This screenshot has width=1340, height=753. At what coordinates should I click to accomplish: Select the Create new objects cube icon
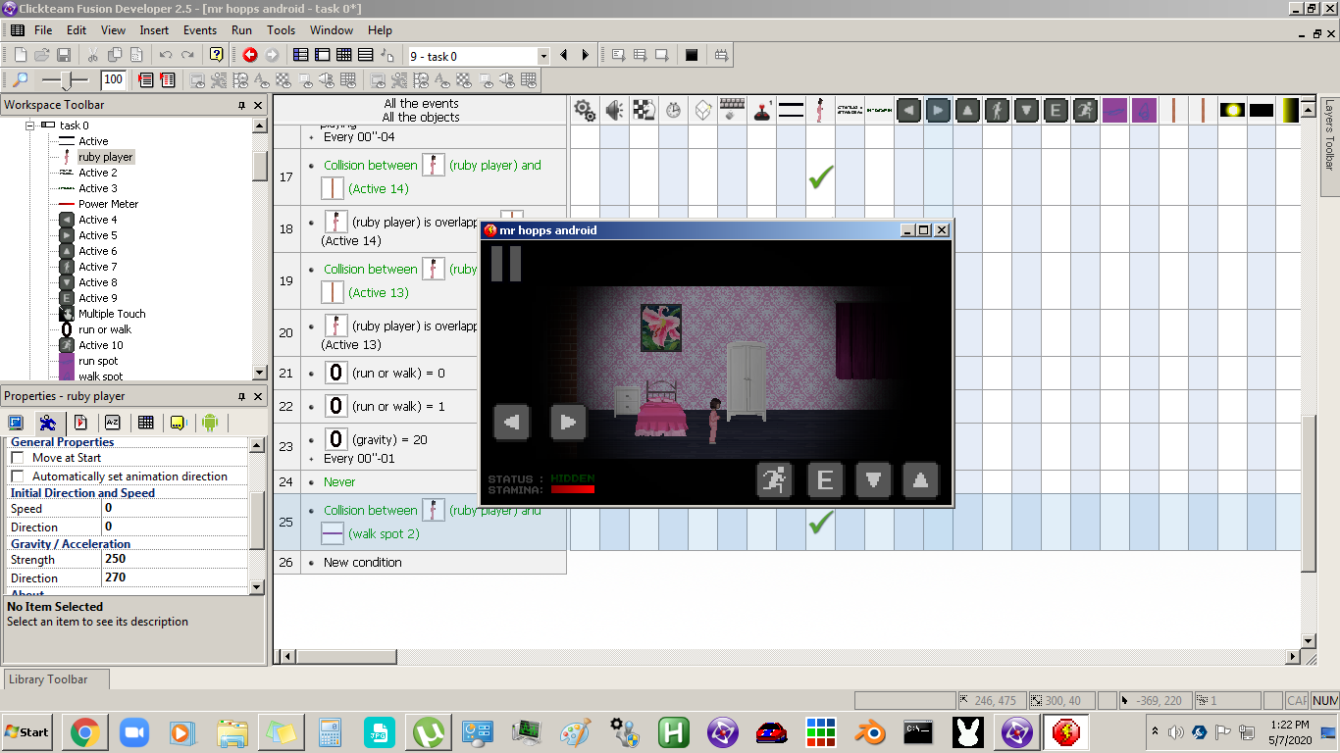tap(702, 110)
